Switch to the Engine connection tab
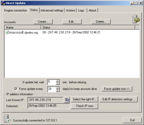 [x=16, y=11]
